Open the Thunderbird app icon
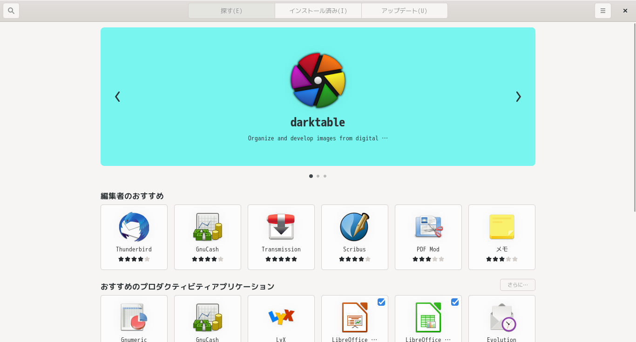The width and height of the screenshot is (636, 342). pyautogui.click(x=134, y=226)
